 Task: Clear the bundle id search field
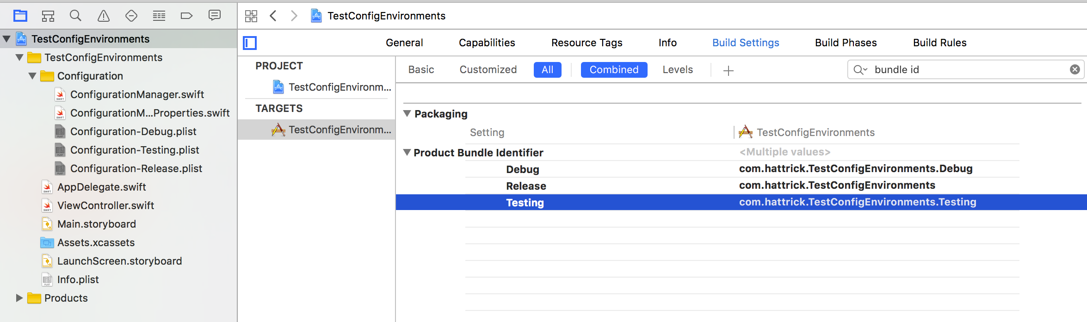tap(1075, 69)
